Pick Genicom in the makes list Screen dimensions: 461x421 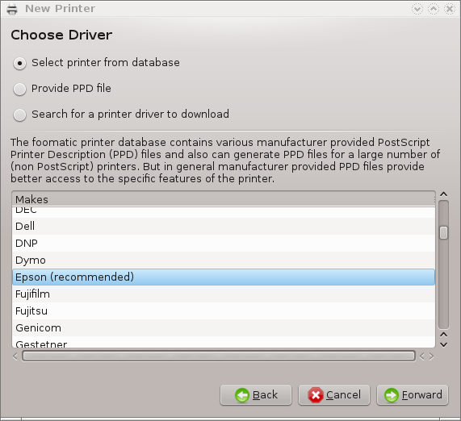224,328
